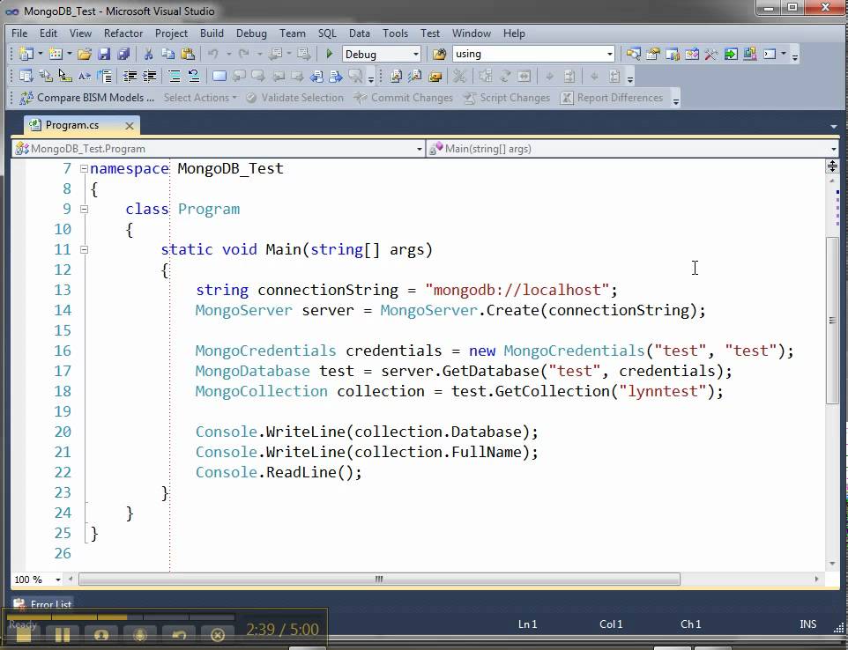Viewport: 848px width, 650px height.
Task: Collapse the namespace MongoDB_Test outline block
Action: click(x=84, y=168)
